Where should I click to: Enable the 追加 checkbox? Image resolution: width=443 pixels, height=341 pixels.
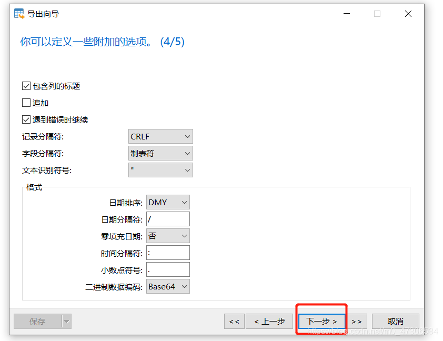click(26, 103)
